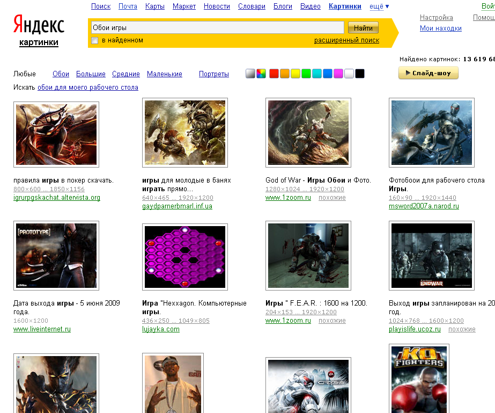
Task: Visit msword2007a.narod.ru link
Action: [424, 206]
